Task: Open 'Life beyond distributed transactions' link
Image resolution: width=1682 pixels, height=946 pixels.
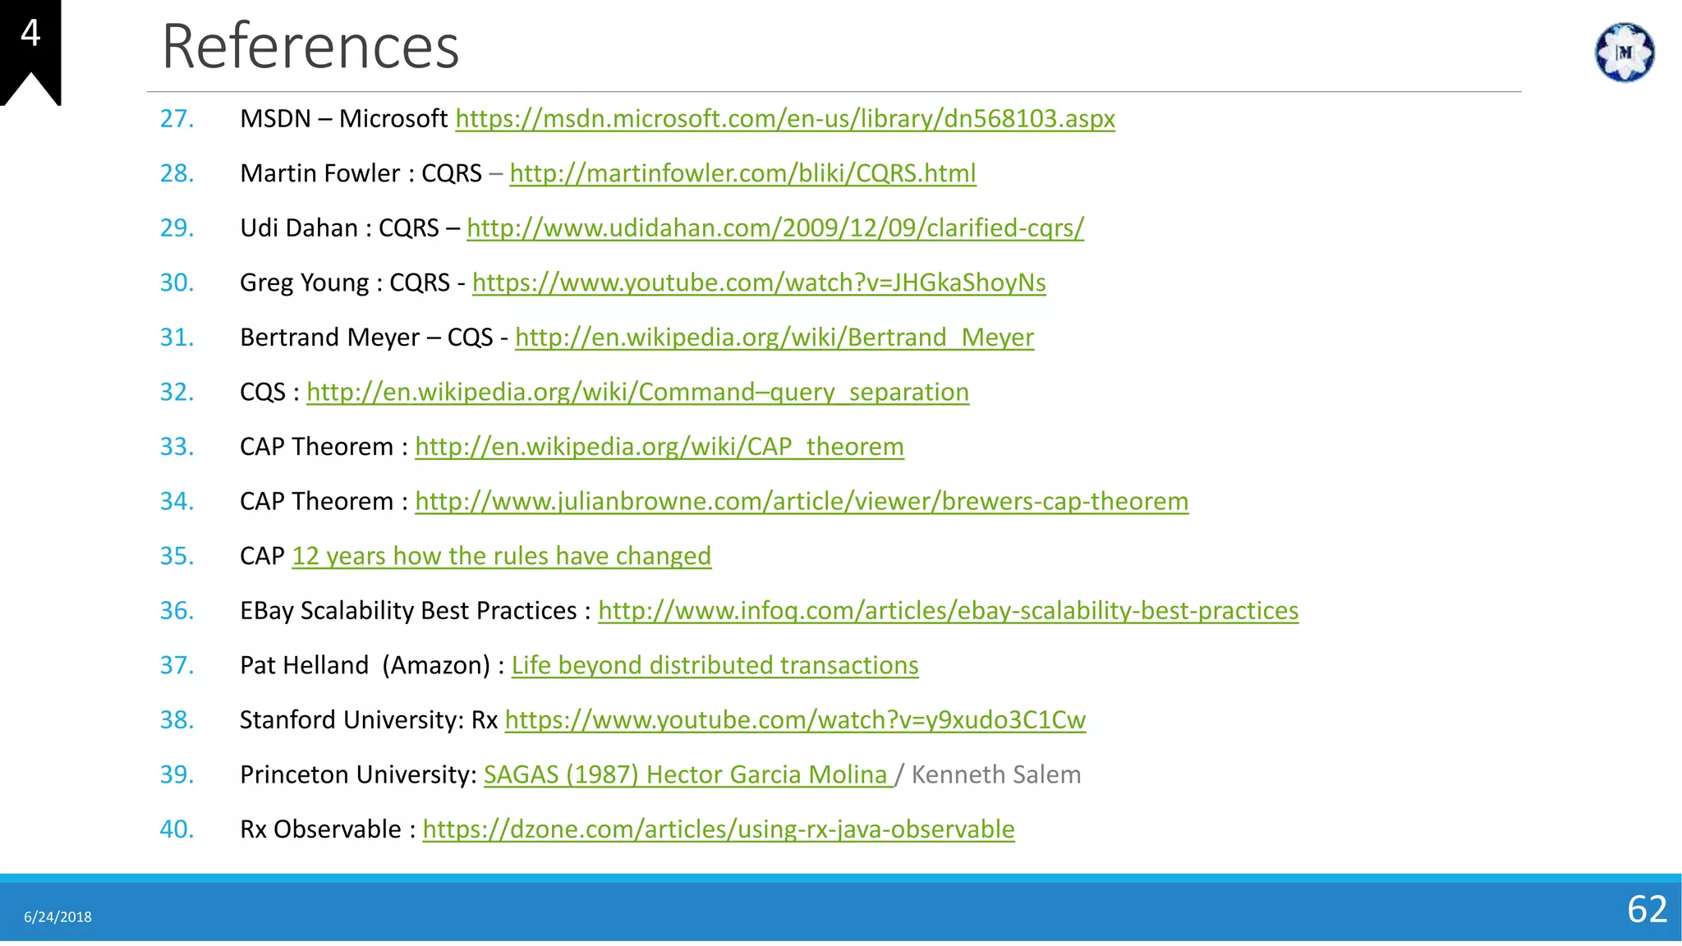Action: click(x=715, y=665)
